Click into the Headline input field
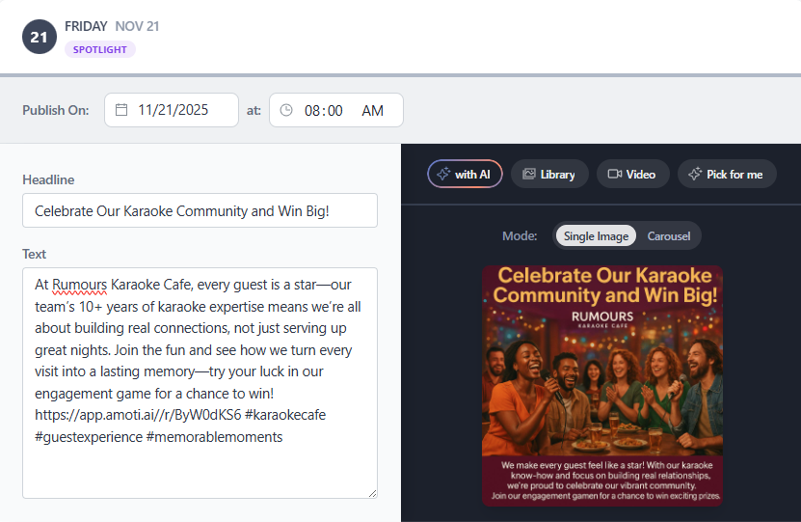 [200, 210]
